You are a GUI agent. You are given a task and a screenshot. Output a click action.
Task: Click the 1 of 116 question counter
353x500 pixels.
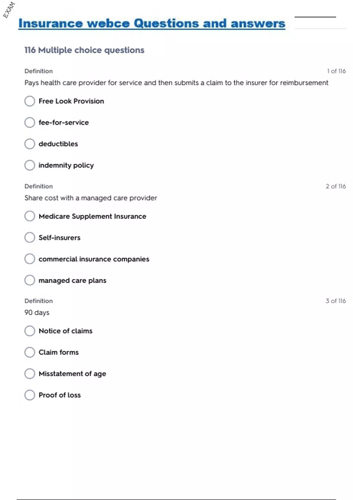(x=336, y=71)
